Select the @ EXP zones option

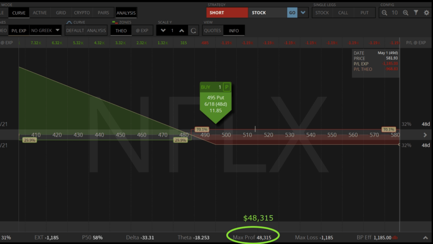142,30
